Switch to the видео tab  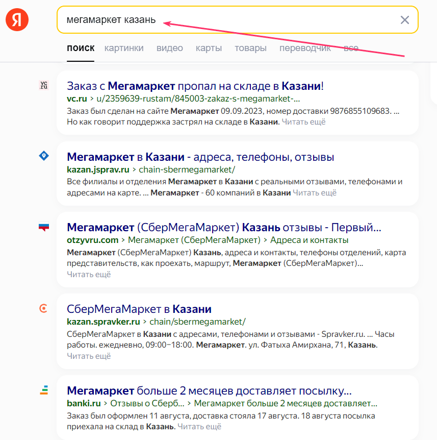pos(170,48)
